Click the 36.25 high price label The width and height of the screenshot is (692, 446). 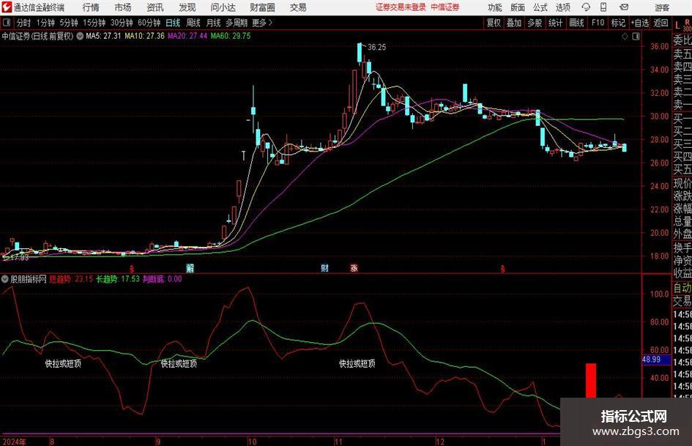click(376, 48)
